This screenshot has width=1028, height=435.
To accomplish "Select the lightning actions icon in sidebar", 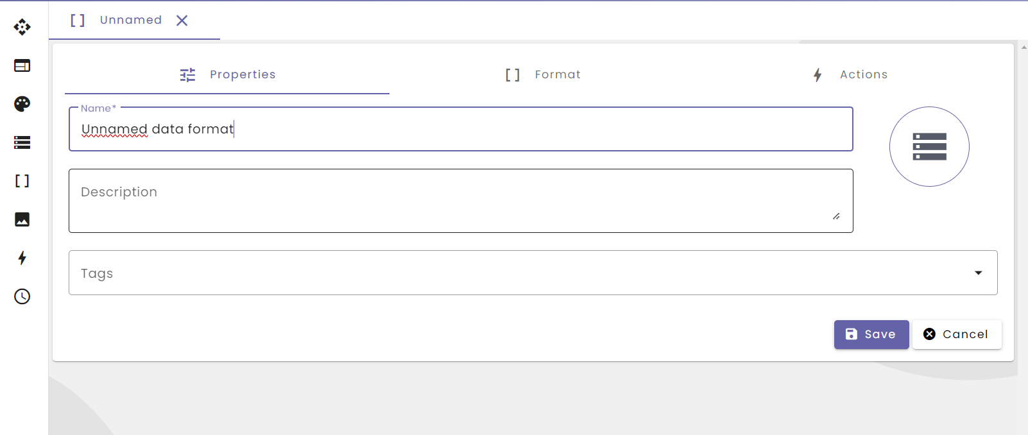I will click(22, 258).
